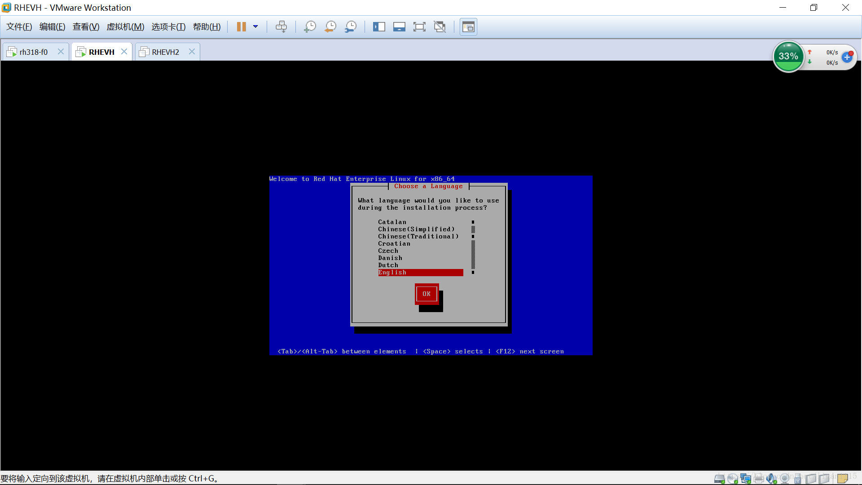Click the USB controller status bar icon
The width and height of the screenshot is (862, 485).
[x=798, y=479]
